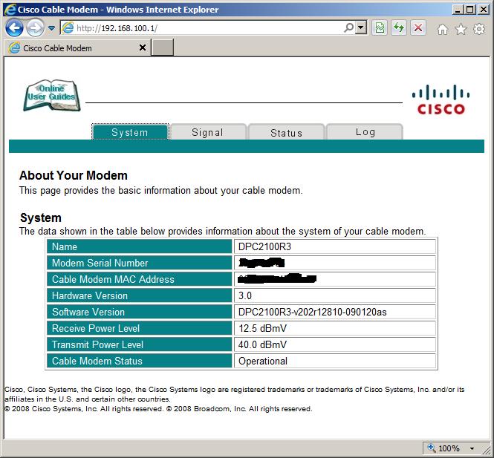Click the Cisco logo
This screenshot has height=458, width=494.
point(441,99)
